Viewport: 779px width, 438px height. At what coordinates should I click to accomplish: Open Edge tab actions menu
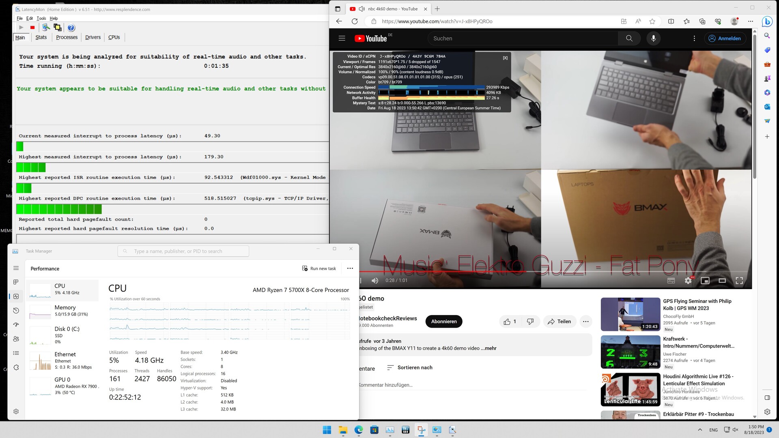(338, 9)
